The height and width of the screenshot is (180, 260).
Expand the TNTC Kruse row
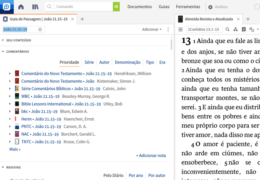click(x=10, y=142)
